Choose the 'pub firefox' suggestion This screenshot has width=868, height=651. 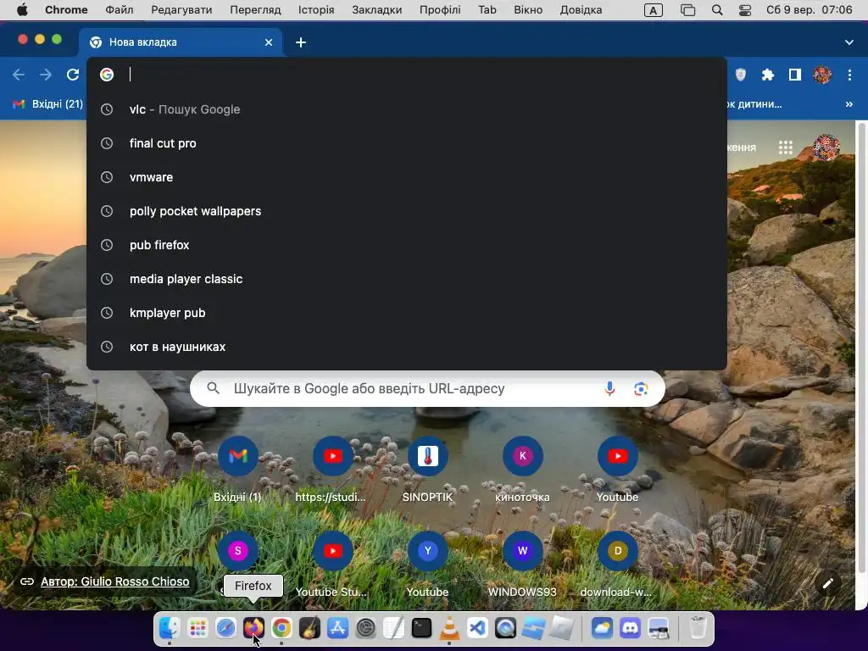click(x=406, y=245)
